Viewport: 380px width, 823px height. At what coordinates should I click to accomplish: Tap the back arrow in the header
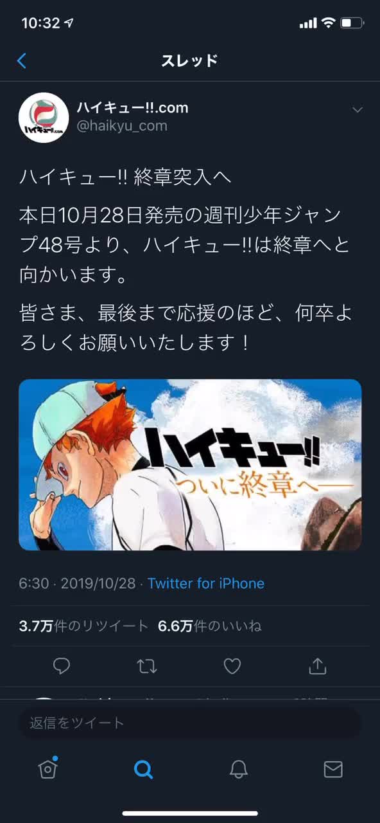click(x=22, y=61)
